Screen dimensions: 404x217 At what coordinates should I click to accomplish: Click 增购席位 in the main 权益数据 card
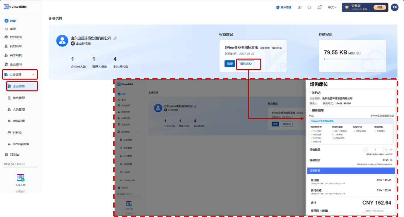246,64
